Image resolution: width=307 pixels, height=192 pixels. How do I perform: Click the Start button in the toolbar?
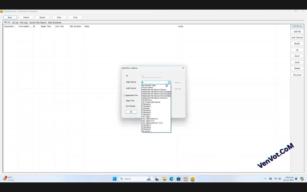(59, 17)
